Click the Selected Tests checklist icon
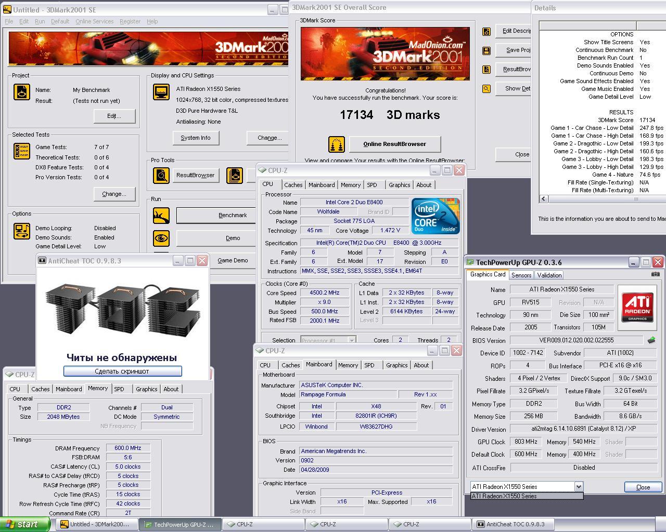This screenshot has height=532, width=666. tap(22, 151)
